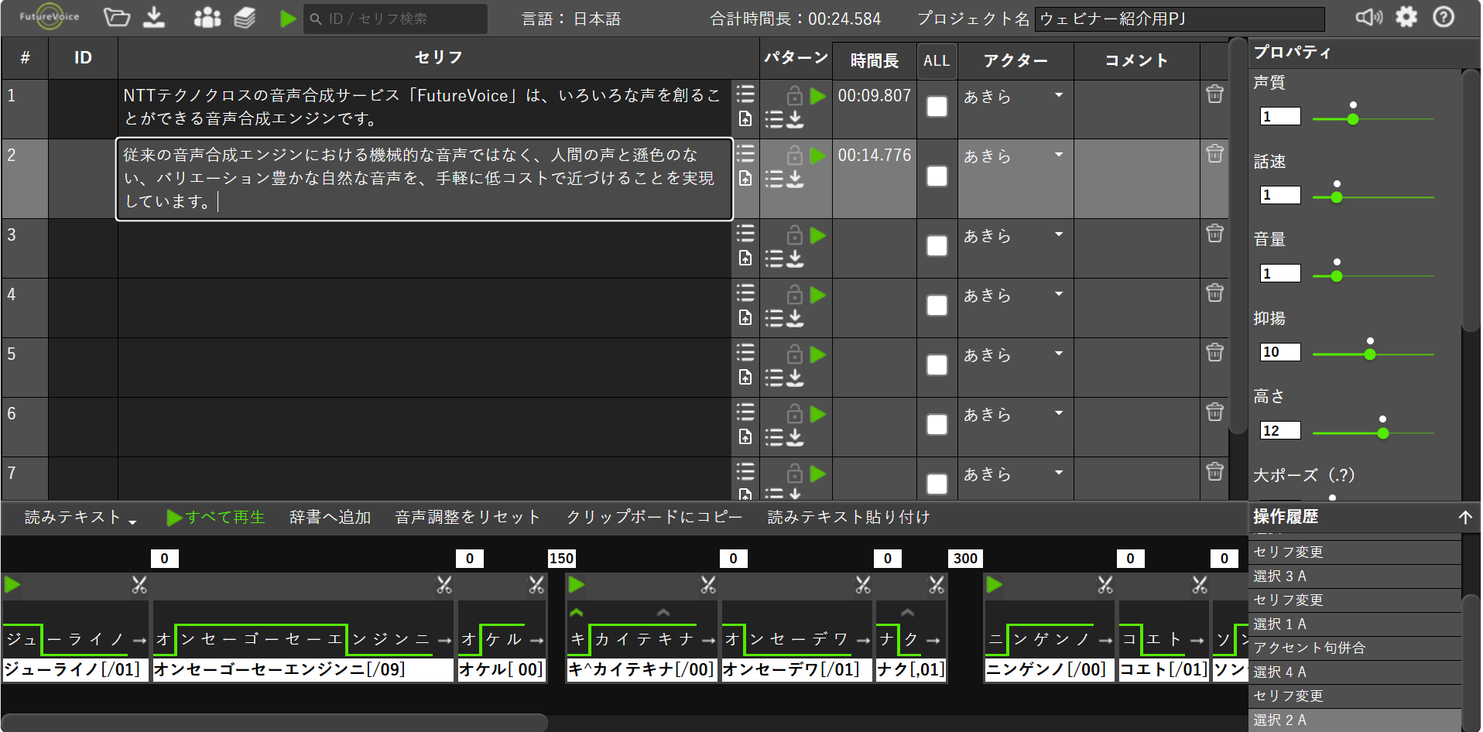Click クリップボードにコピー

[x=654, y=518]
